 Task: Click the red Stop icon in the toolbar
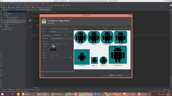click(x=53, y=5)
